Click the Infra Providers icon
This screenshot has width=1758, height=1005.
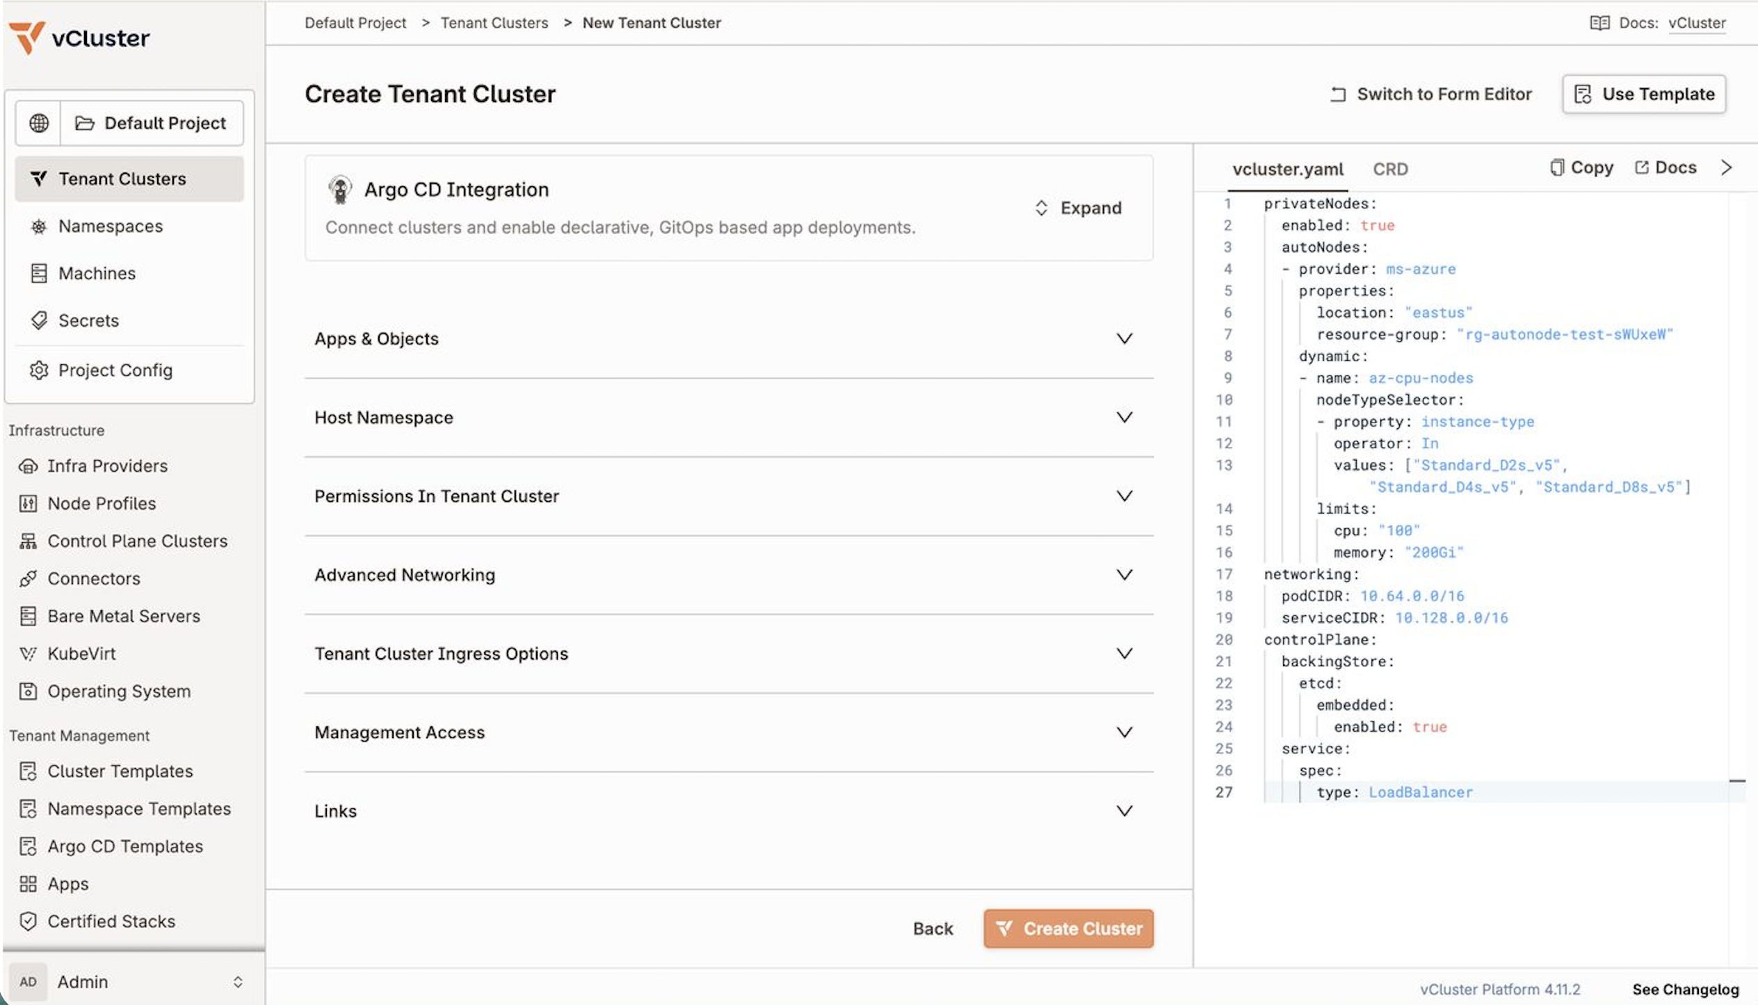28,466
